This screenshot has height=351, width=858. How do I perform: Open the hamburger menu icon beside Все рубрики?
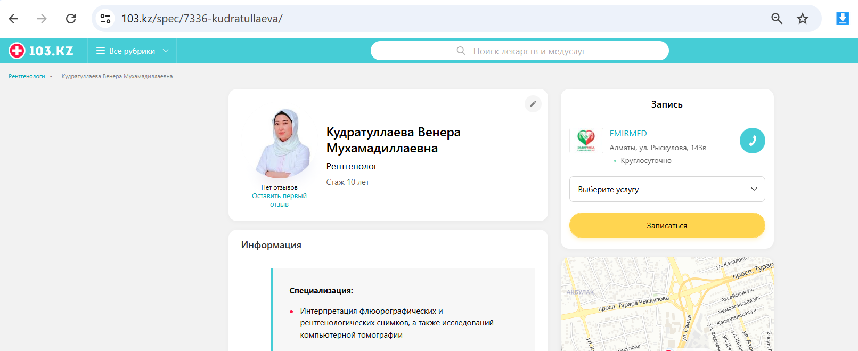pos(100,51)
